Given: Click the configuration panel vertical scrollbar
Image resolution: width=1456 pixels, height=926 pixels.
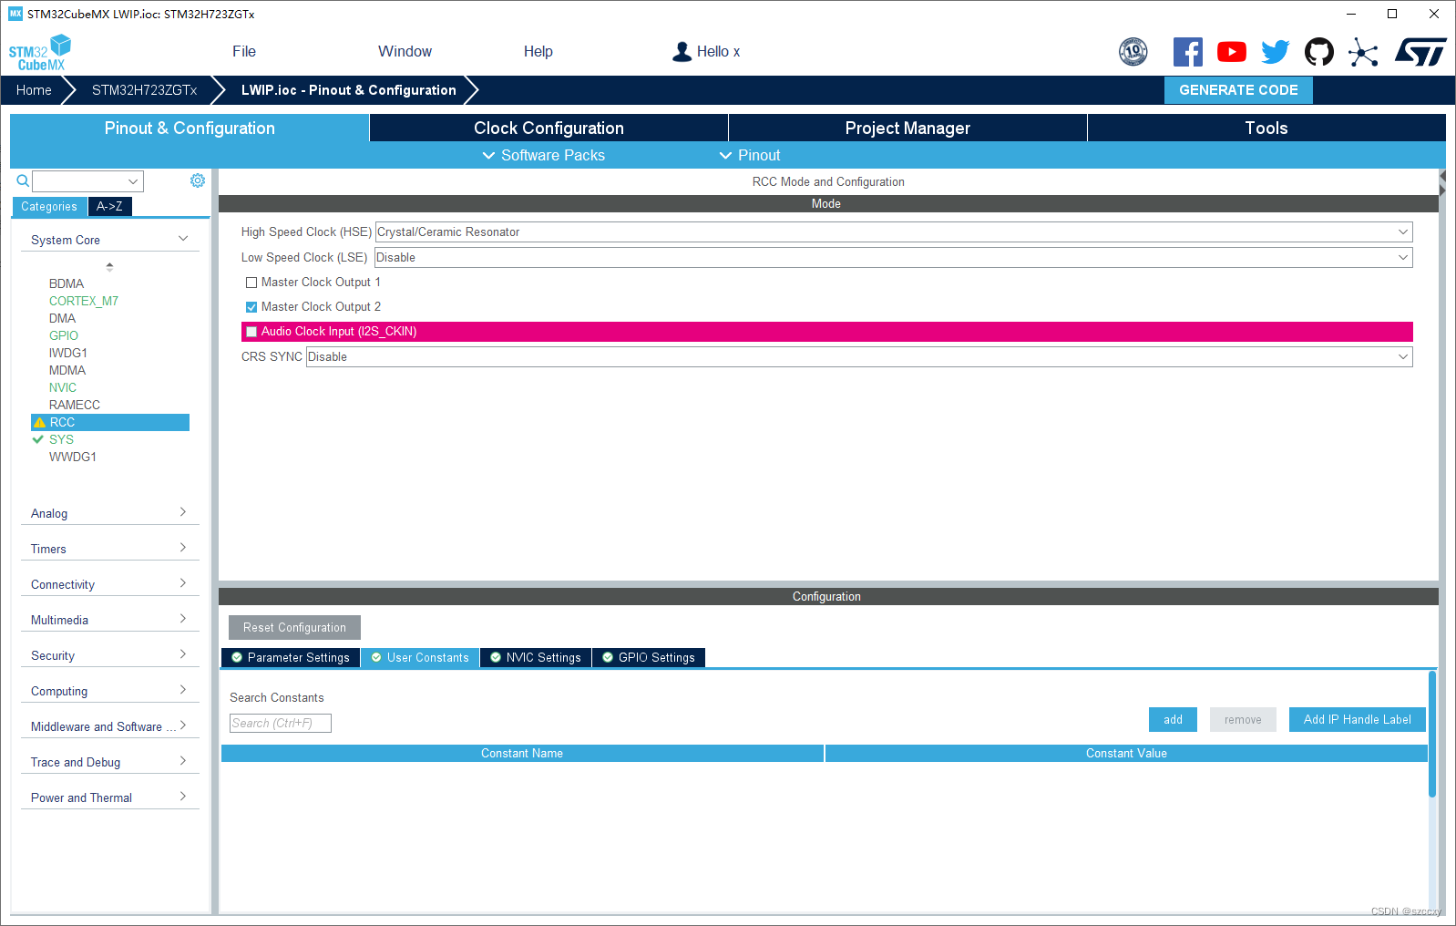Looking at the screenshot, I should tap(1432, 735).
